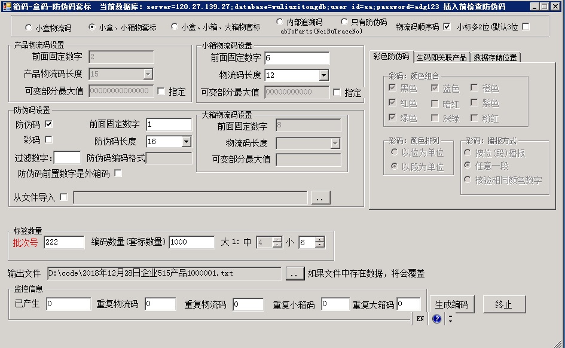This screenshot has height=348, width=565.
Task: Increase the 小 count with up arrow
Action: pos(320,239)
